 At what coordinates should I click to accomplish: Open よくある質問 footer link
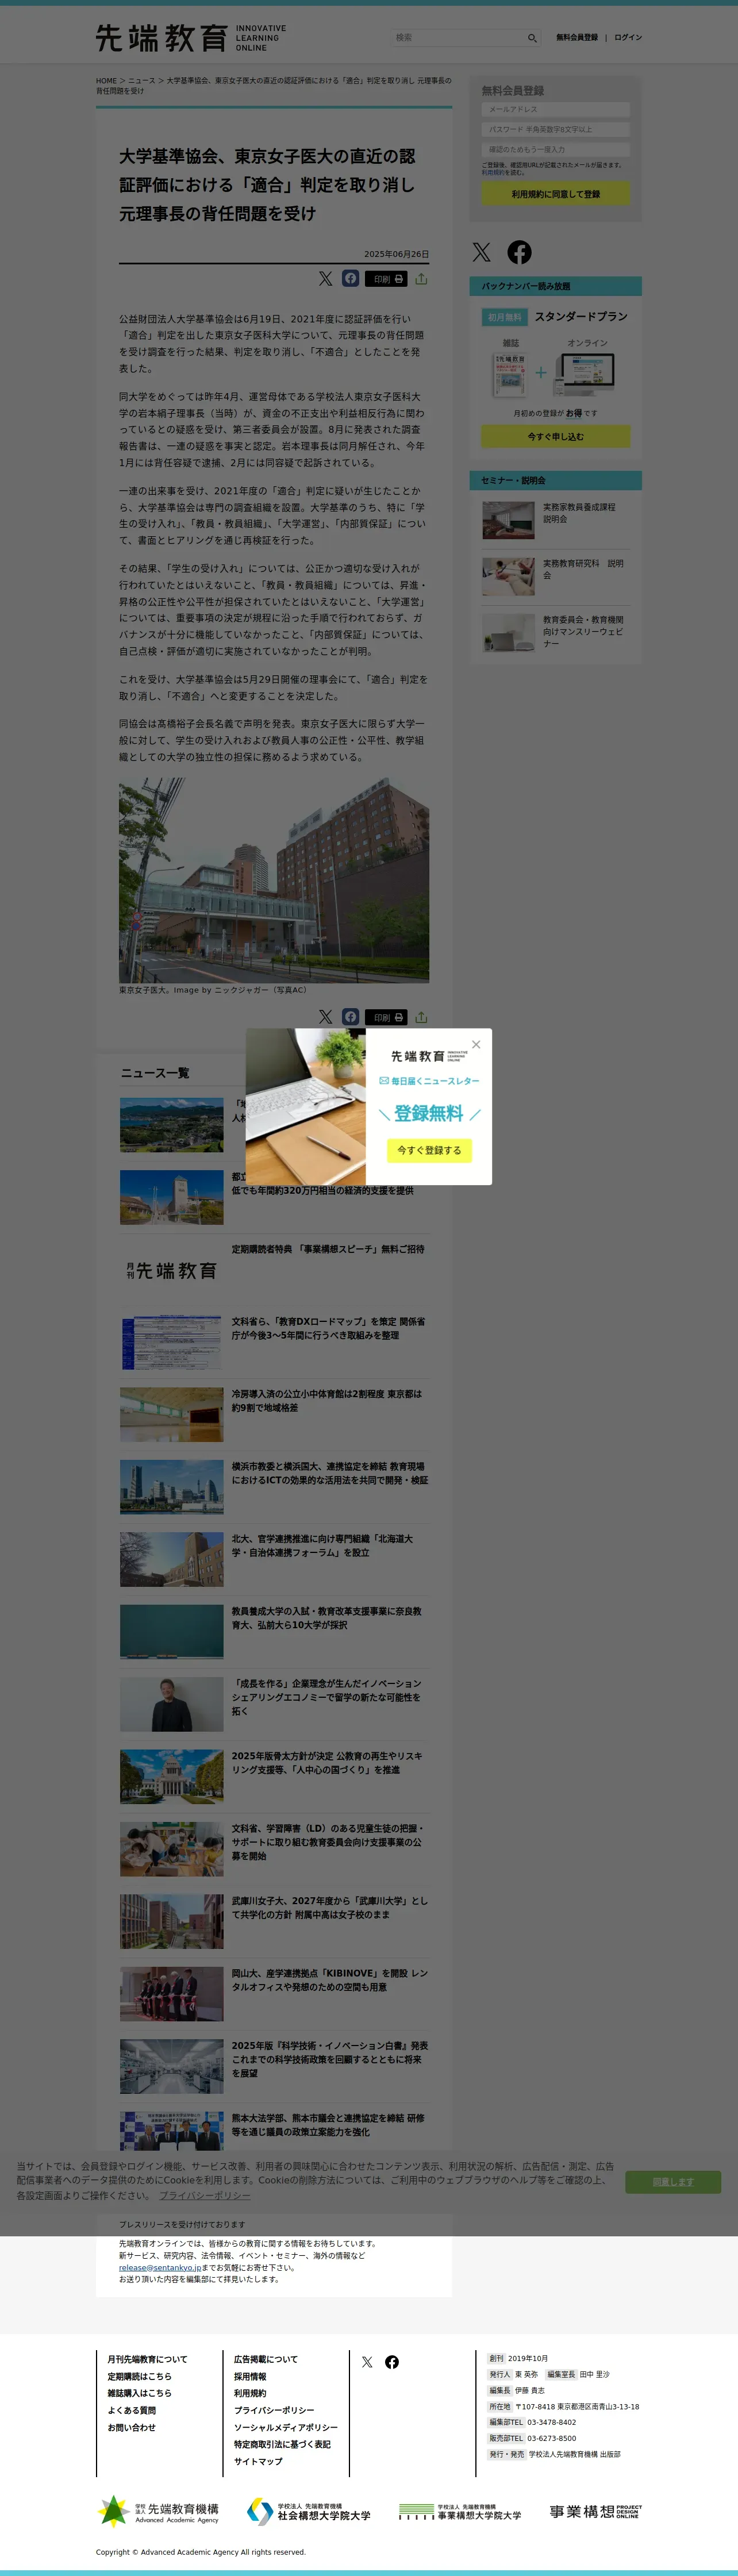coord(131,2411)
